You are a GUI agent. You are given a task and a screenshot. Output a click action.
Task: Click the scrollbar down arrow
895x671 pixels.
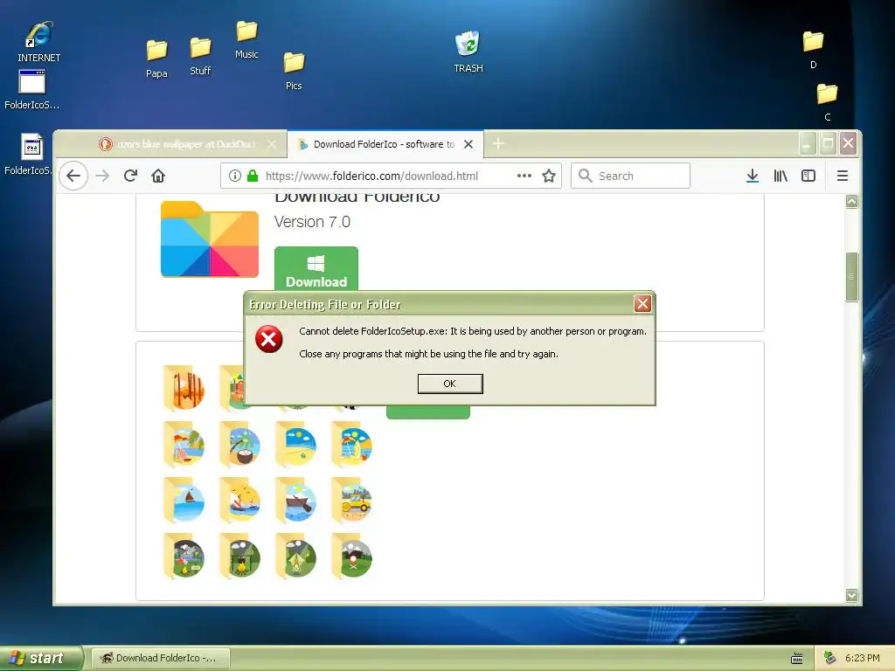coord(851,595)
